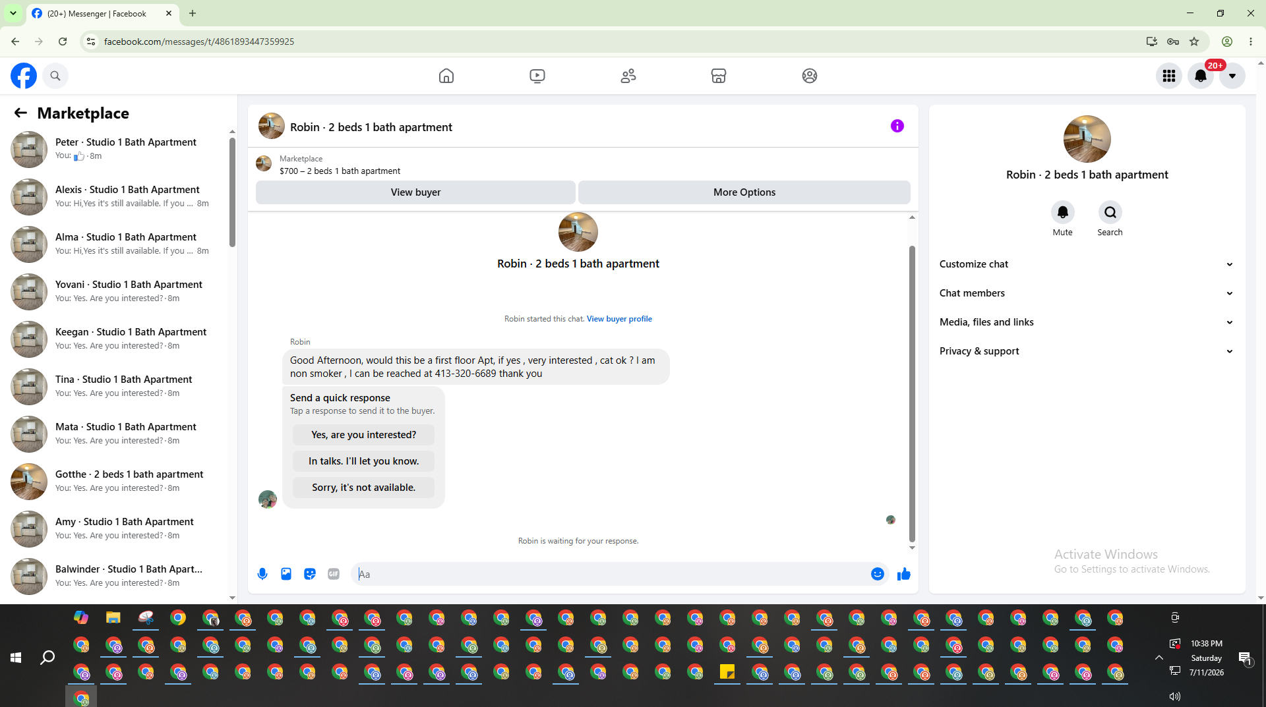This screenshot has height=707, width=1266.
Task: Open Chrome profile icon
Action: tap(1227, 42)
